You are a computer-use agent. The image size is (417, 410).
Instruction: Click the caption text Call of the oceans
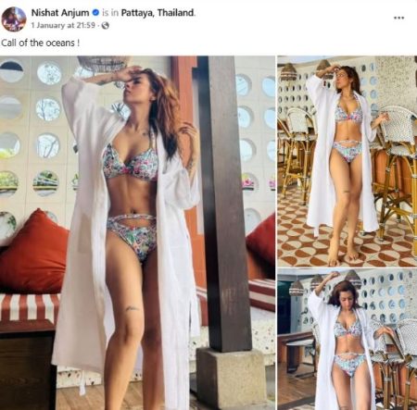(x=40, y=43)
